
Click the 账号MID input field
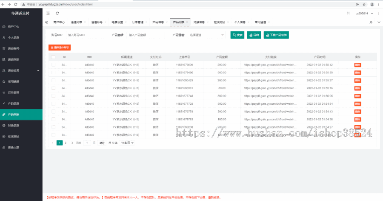click(x=83, y=35)
